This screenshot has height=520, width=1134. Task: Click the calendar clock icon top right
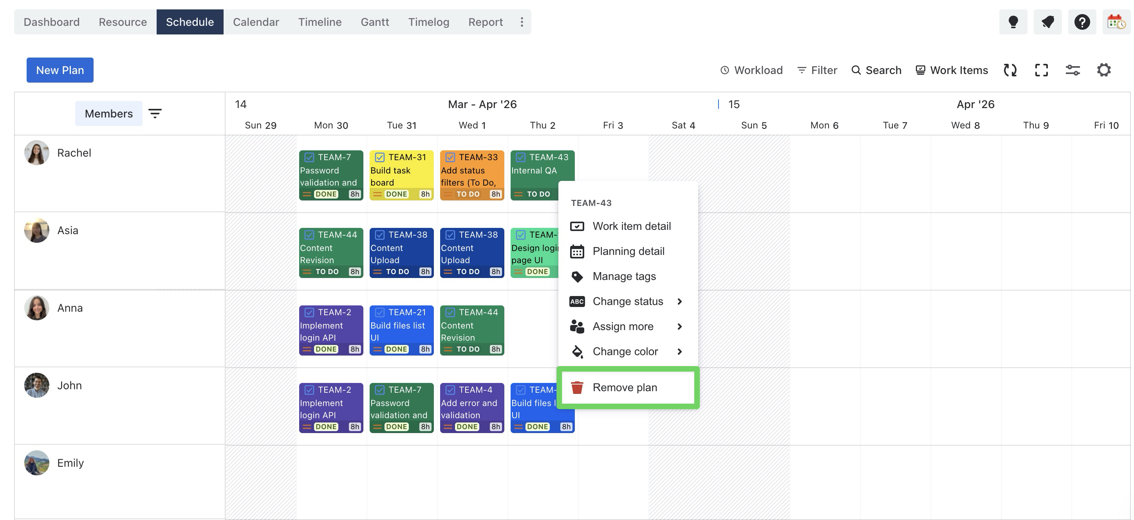click(1116, 22)
